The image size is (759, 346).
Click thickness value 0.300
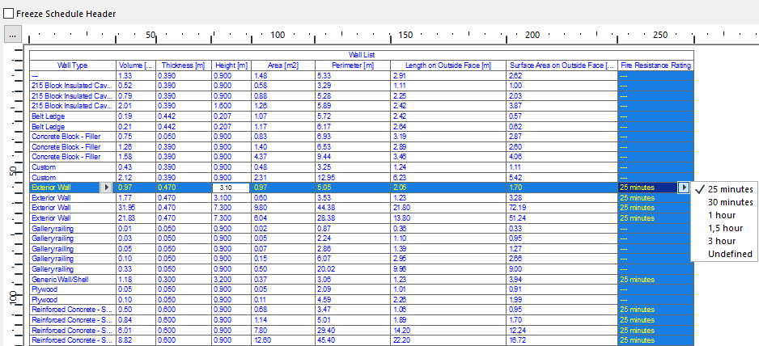[x=167, y=280]
